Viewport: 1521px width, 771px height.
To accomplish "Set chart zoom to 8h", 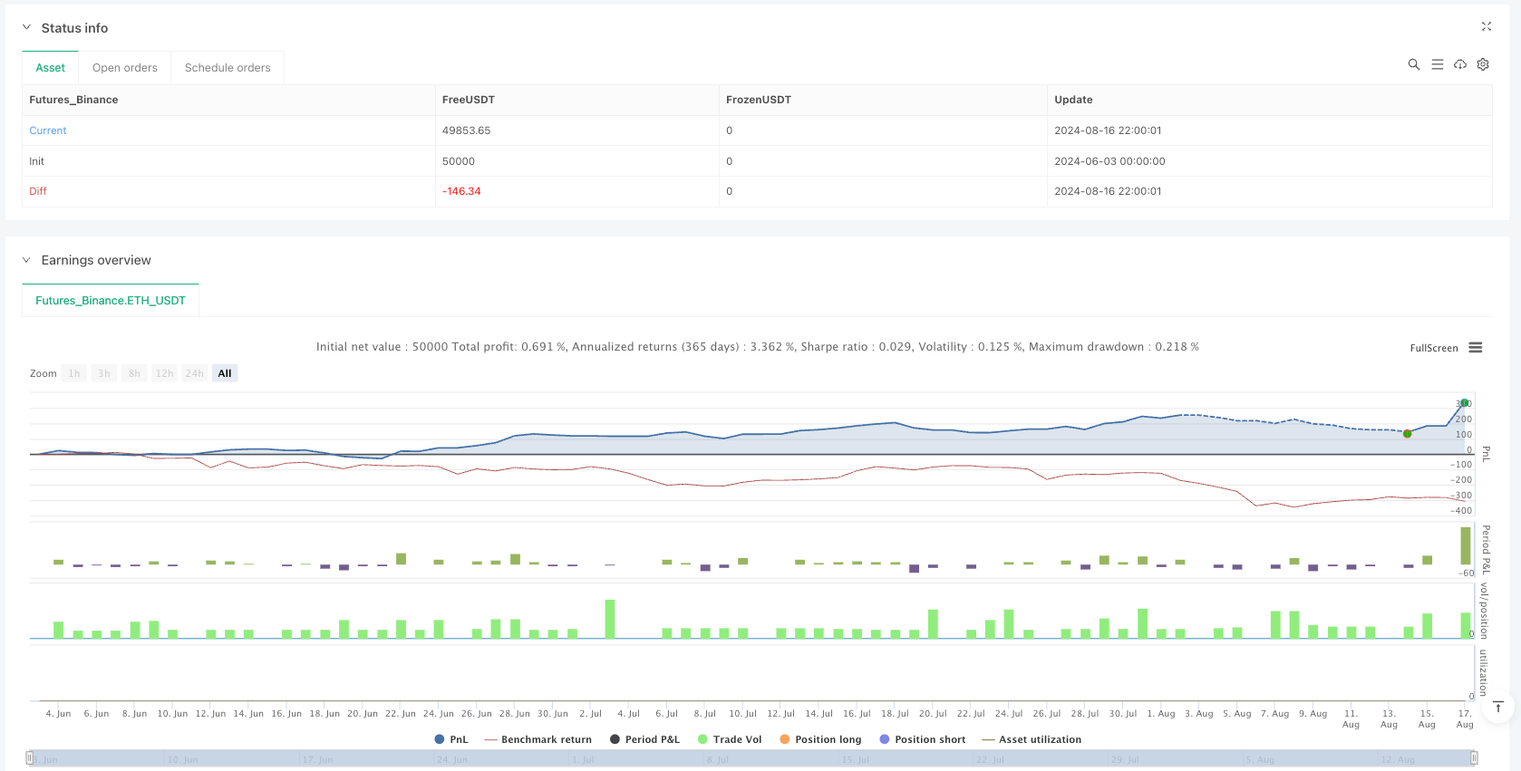I will [x=134, y=373].
